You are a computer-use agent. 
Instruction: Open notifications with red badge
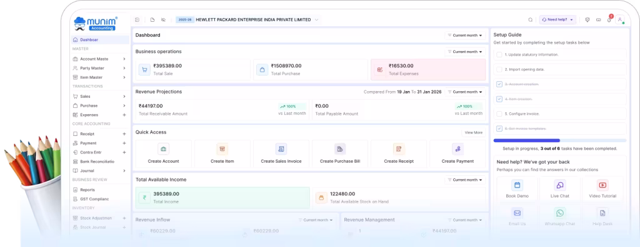610,19
